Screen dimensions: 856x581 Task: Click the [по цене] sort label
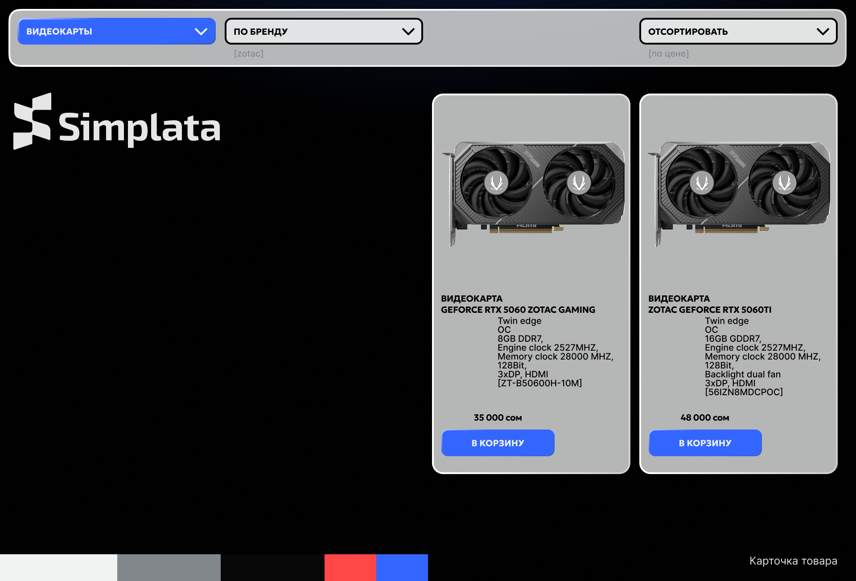point(668,53)
